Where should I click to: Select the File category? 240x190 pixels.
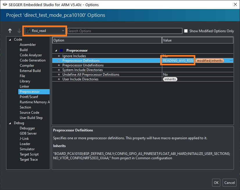(22, 76)
